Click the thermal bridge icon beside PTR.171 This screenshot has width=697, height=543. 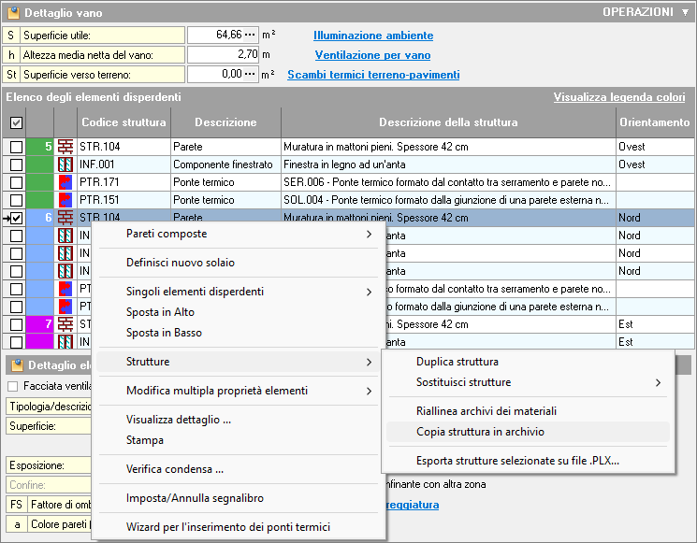65,182
